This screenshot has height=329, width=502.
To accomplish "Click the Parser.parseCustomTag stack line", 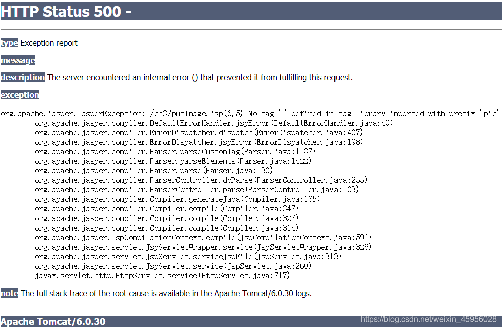I will tap(175, 151).
